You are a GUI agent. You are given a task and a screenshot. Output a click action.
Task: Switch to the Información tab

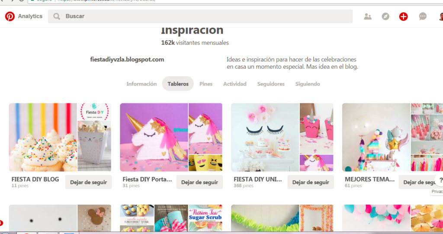coord(141,84)
